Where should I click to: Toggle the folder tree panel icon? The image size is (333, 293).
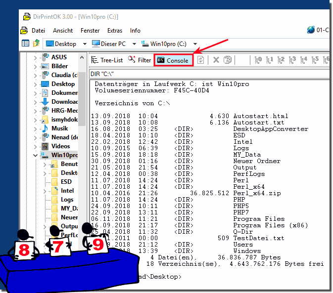(26, 43)
